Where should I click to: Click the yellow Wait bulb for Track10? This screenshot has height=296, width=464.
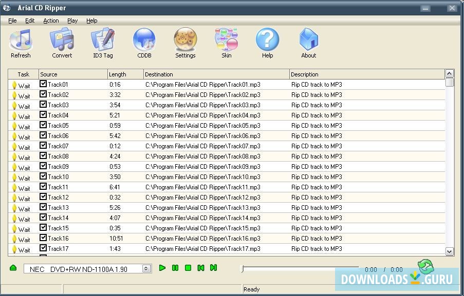click(x=14, y=178)
